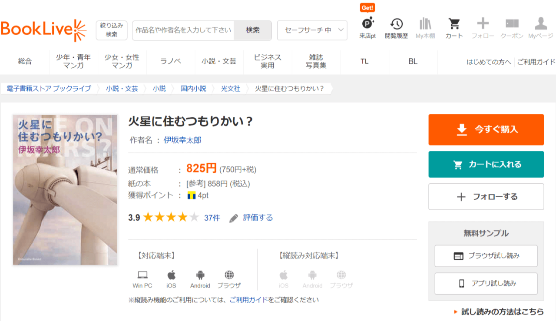The image size is (556, 321).
Task: Select the TL tab
Action: [x=364, y=62]
